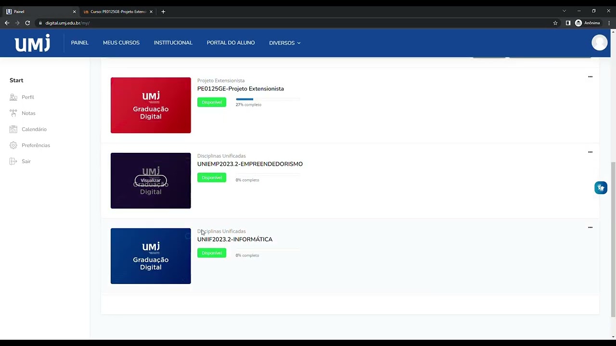Click the Projeto Extensionista category label
This screenshot has width=616, height=346.
click(221, 81)
